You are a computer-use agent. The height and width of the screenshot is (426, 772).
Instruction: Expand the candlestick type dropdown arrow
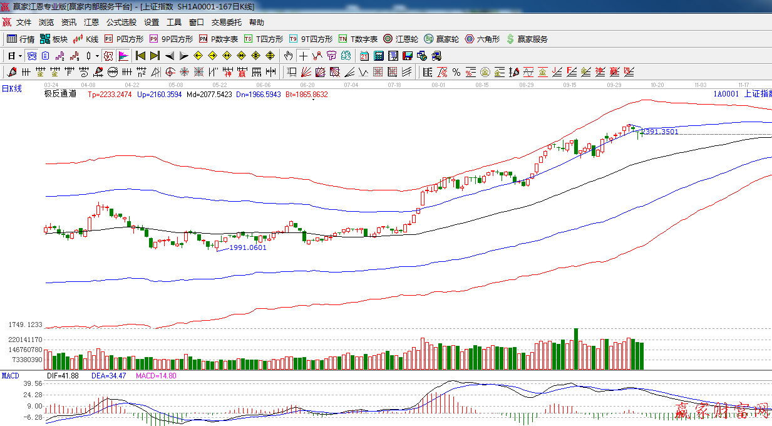click(97, 56)
